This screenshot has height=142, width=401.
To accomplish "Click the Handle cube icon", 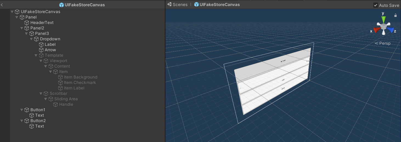I will 55,104.
